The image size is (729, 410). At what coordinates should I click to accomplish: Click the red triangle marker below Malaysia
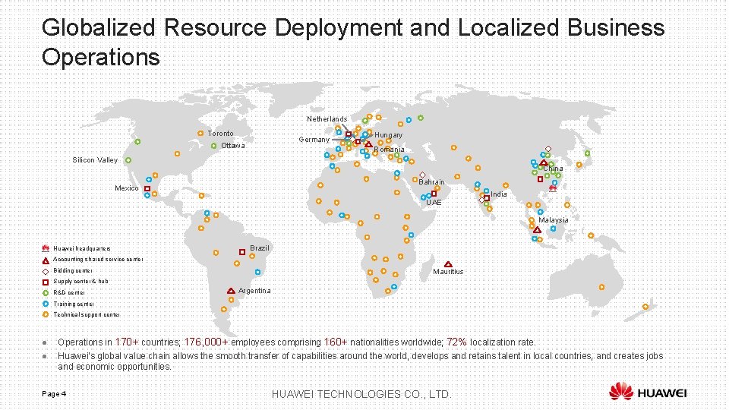[x=537, y=229]
